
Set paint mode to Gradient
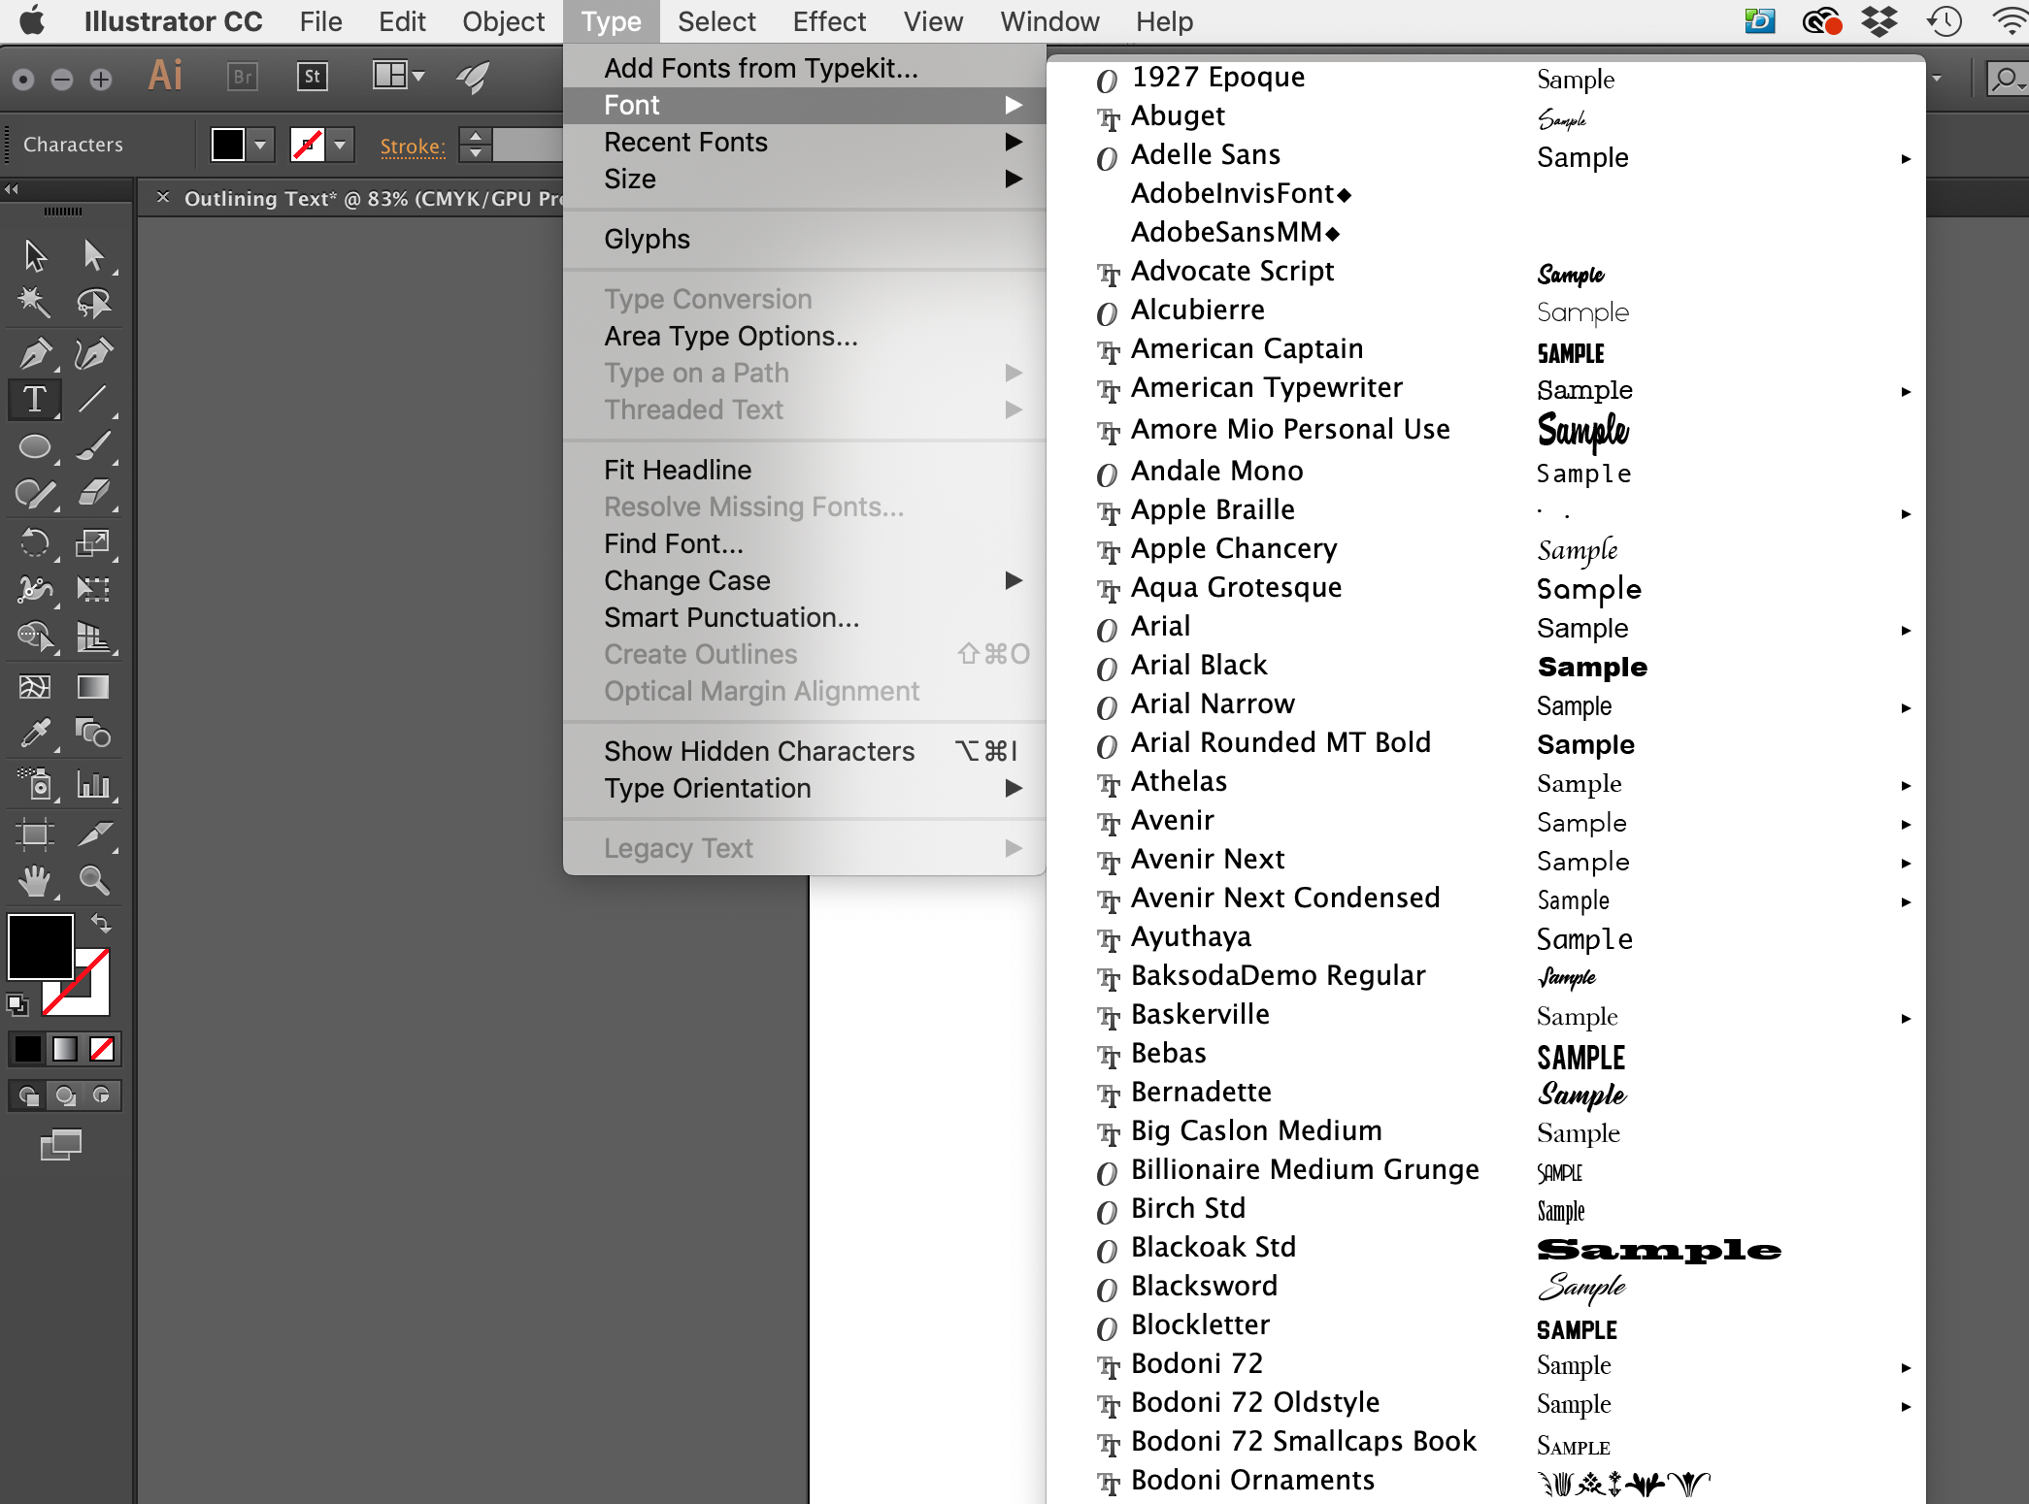(65, 1049)
